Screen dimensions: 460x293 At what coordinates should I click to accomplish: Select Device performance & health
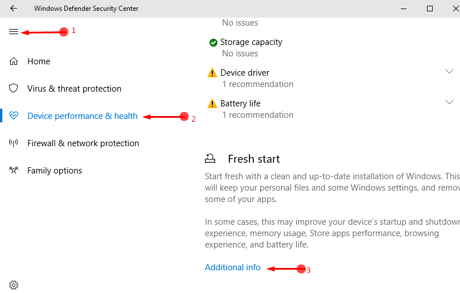[x=83, y=116]
